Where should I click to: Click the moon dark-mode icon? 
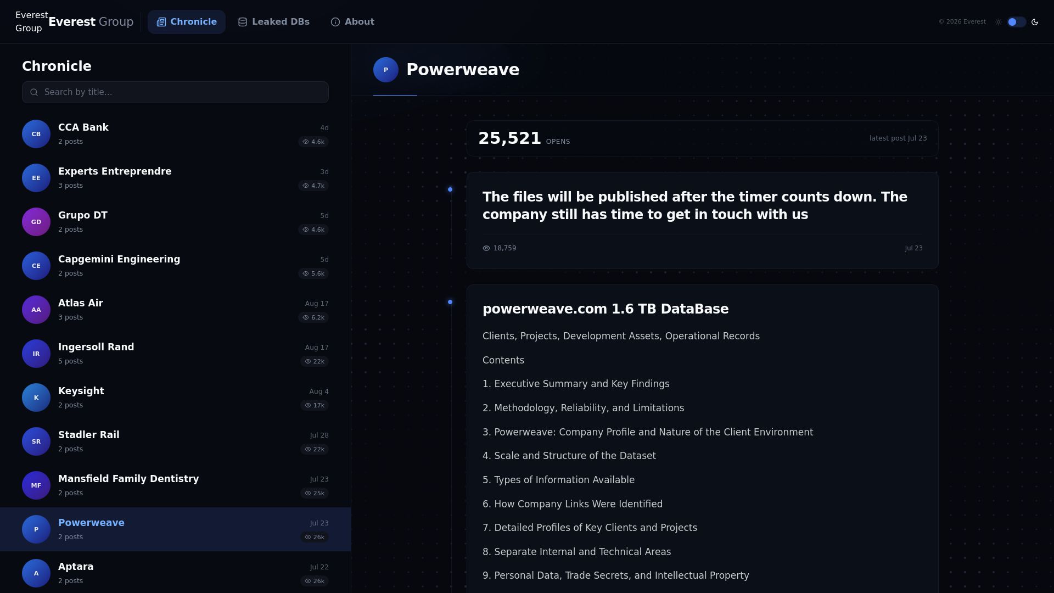1035,22
